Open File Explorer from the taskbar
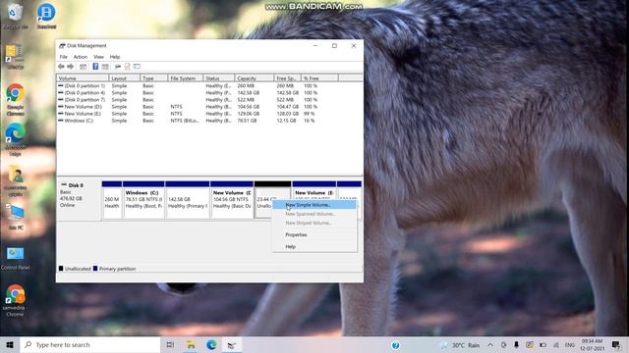This screenshot has width=629, height=353. pos(191,344)
